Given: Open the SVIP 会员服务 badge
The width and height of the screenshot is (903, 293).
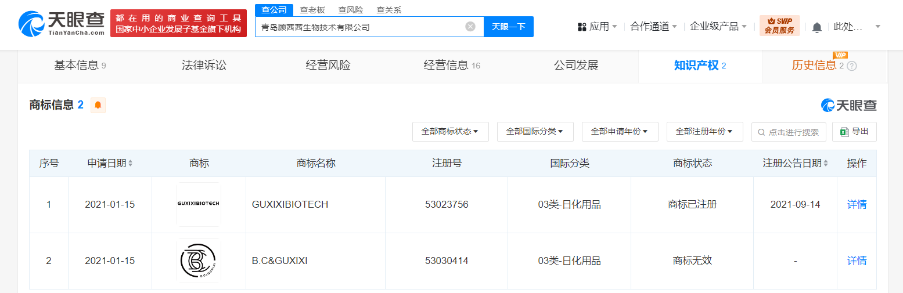Looking at the screenshot, I should 779,26.
